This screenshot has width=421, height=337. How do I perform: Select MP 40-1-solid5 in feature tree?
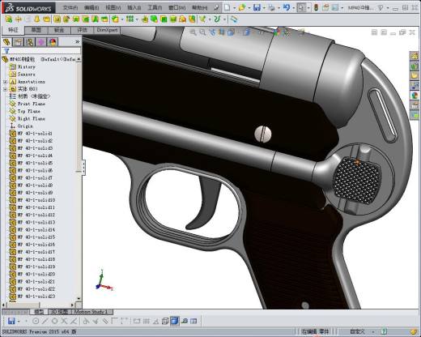[35, 163]
